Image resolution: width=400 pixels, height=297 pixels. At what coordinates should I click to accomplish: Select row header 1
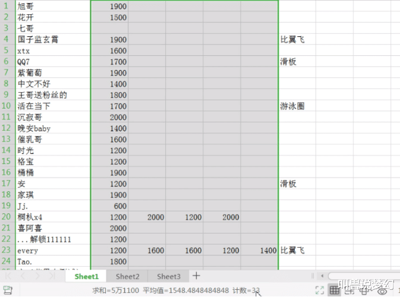(x=7, y=6)
